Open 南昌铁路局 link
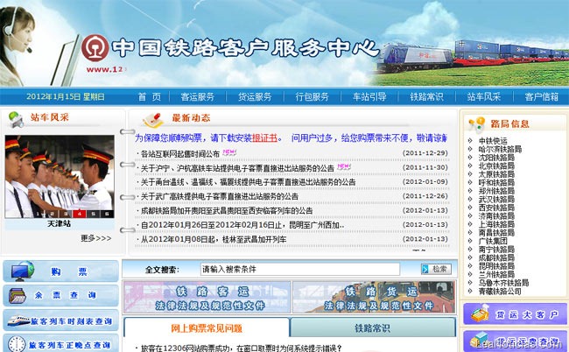Screen dimensions: 569x352 click(496, 232)
